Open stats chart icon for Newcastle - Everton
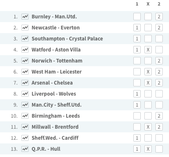Viewport: 169px width, 157px height. (x=25, y=28)
